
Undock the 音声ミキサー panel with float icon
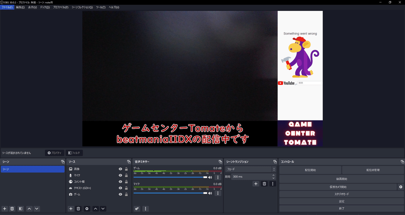220,162
